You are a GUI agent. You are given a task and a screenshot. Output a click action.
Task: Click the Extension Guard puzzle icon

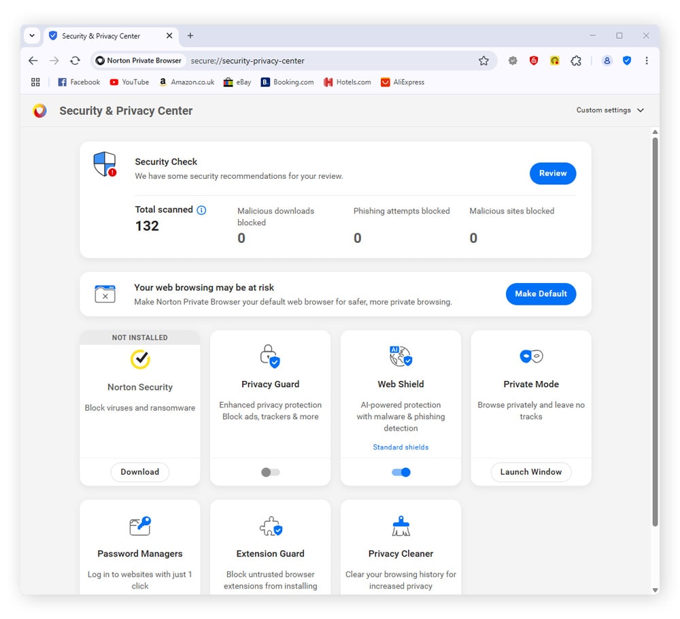click(271, 526)
